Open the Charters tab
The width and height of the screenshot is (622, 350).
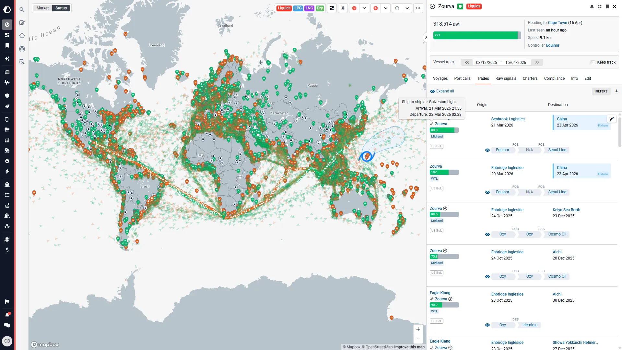pos(530,78)
